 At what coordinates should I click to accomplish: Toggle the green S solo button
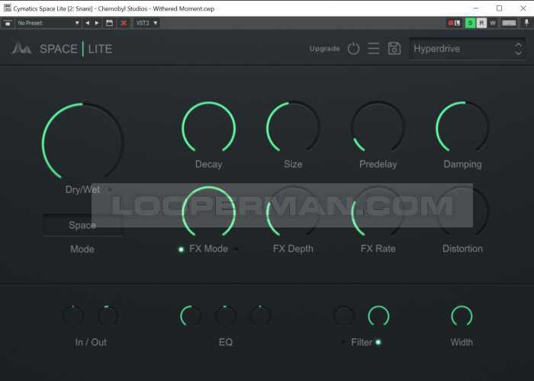click(471, 23)
